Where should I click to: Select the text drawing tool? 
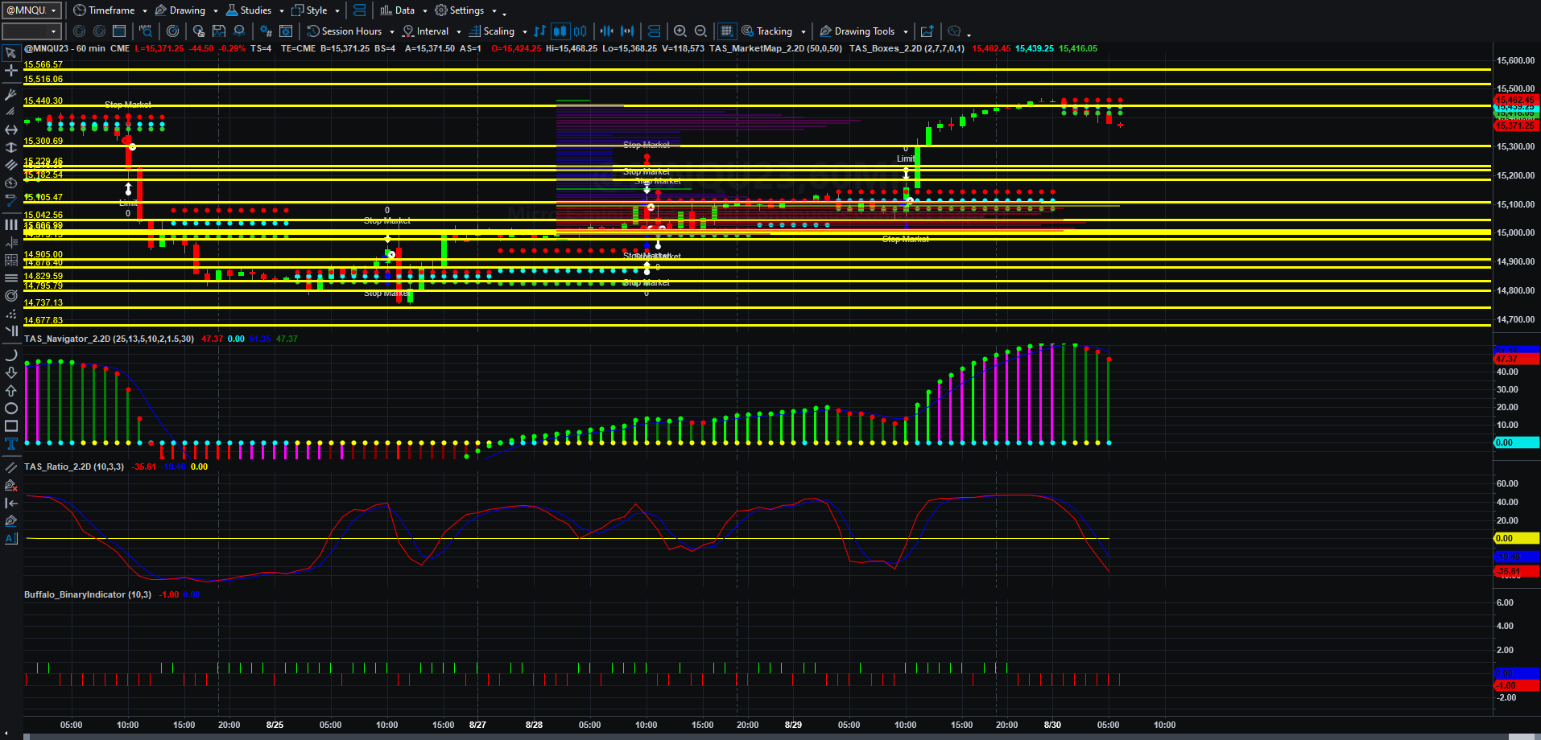click(11, 444)
